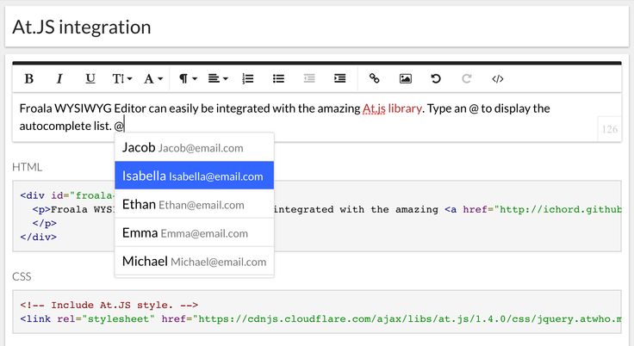
Task: Insert an image into editor
Action: click(x=405, y=78)
